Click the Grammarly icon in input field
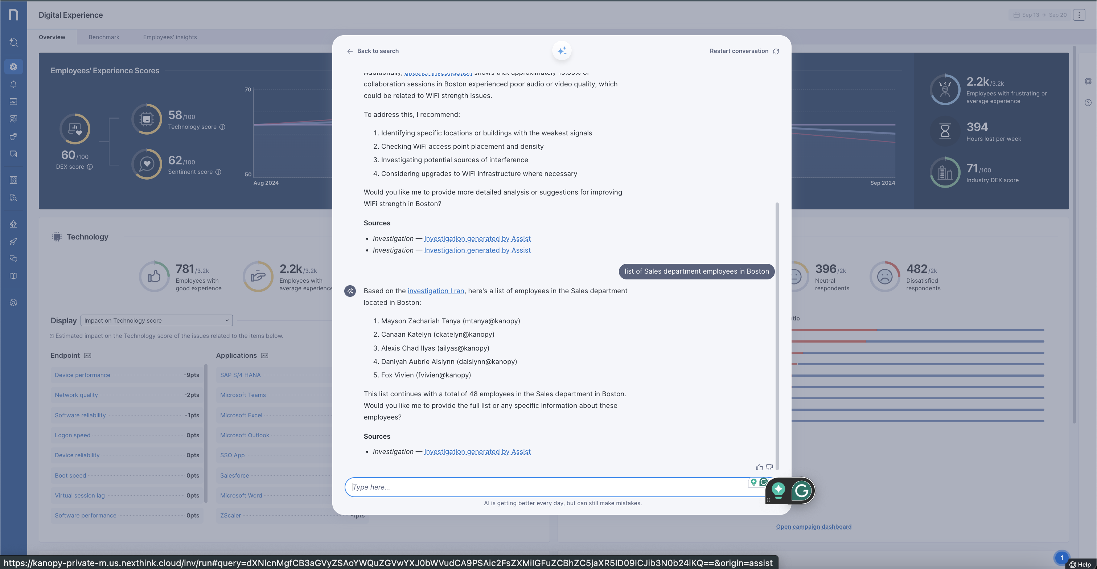 [x=763, y=482]
